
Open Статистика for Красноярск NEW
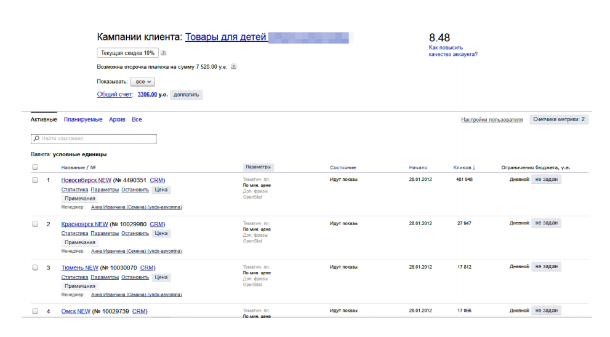(x=74, y=233)
